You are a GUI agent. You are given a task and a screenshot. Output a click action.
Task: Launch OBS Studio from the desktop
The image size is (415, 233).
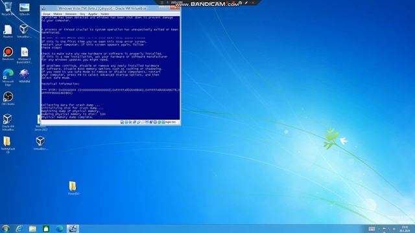coord(8,98)
